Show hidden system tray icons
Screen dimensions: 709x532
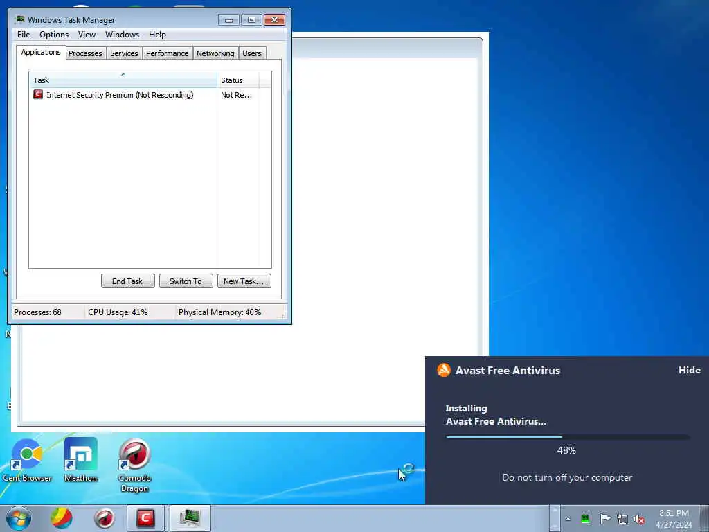tap(568, 519)
